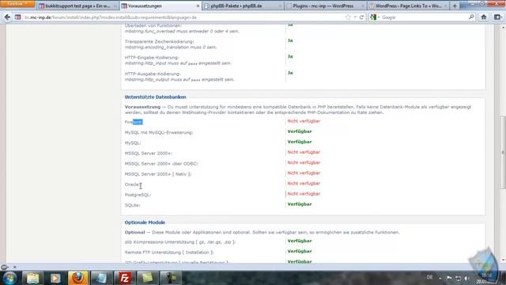This screenshot has width=506, height=285.
Task: Click 'MSSQL Server 2000+ über ODBC' label
Action: click(x=161, y=164)
